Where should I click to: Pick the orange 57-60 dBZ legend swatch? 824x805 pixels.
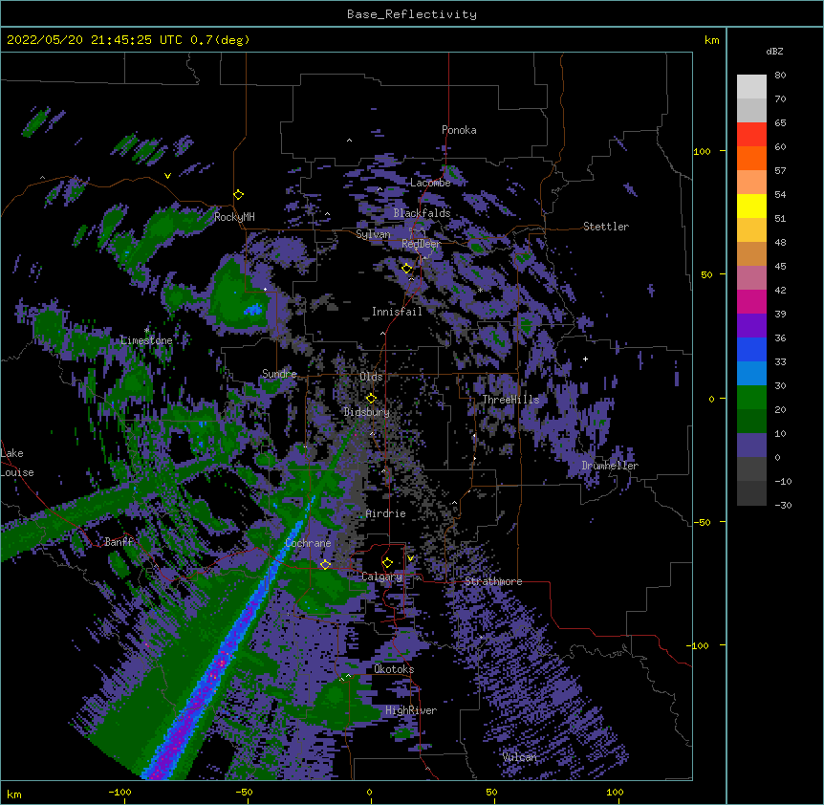tap(751, 158)
